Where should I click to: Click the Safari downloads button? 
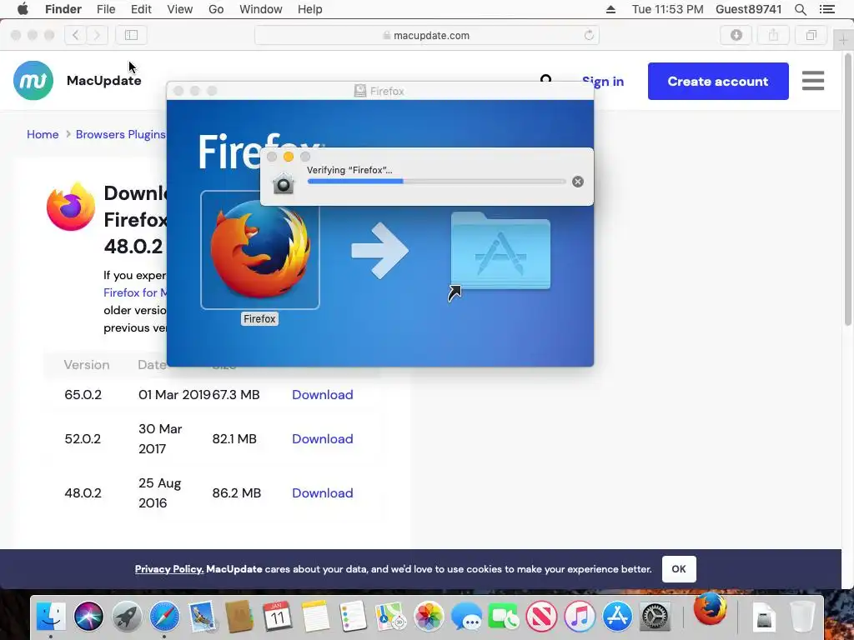click(x=736, y=35)
